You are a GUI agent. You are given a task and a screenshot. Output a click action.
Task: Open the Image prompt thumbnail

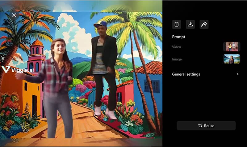[x=231, y=59]
